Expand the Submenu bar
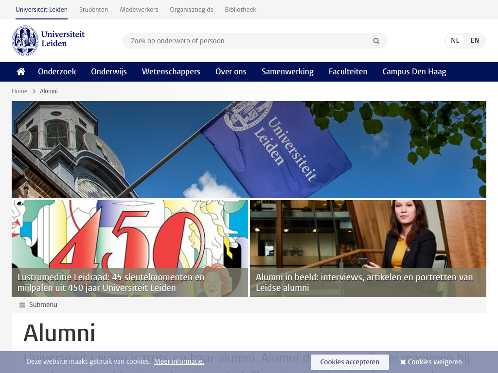The height and width of the screenshot is (373, 498). point(43,305)
